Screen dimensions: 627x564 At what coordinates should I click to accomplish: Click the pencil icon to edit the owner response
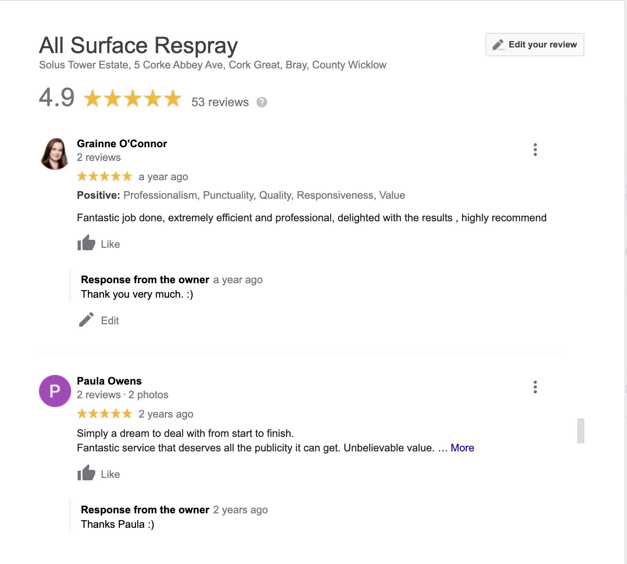[x=86, y=320]
